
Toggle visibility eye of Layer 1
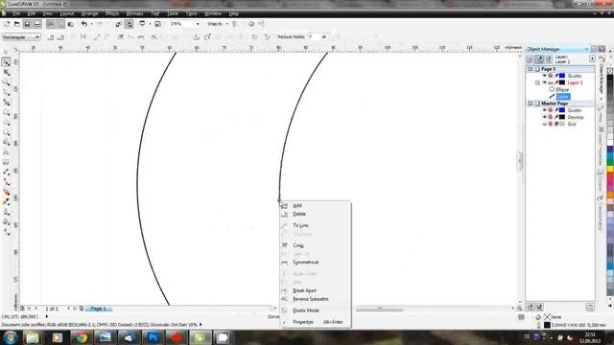pyautogui.click(x=544, y=82)
